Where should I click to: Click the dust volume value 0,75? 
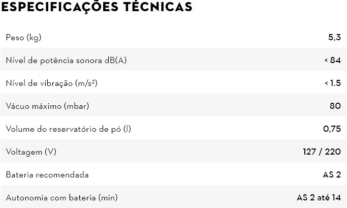(x=332, y=129)
